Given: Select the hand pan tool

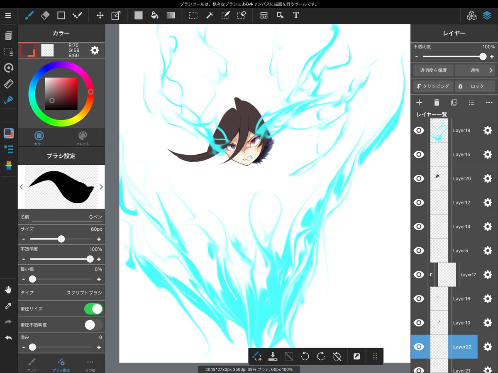Looking at the screenshot, I should [8, 290].
